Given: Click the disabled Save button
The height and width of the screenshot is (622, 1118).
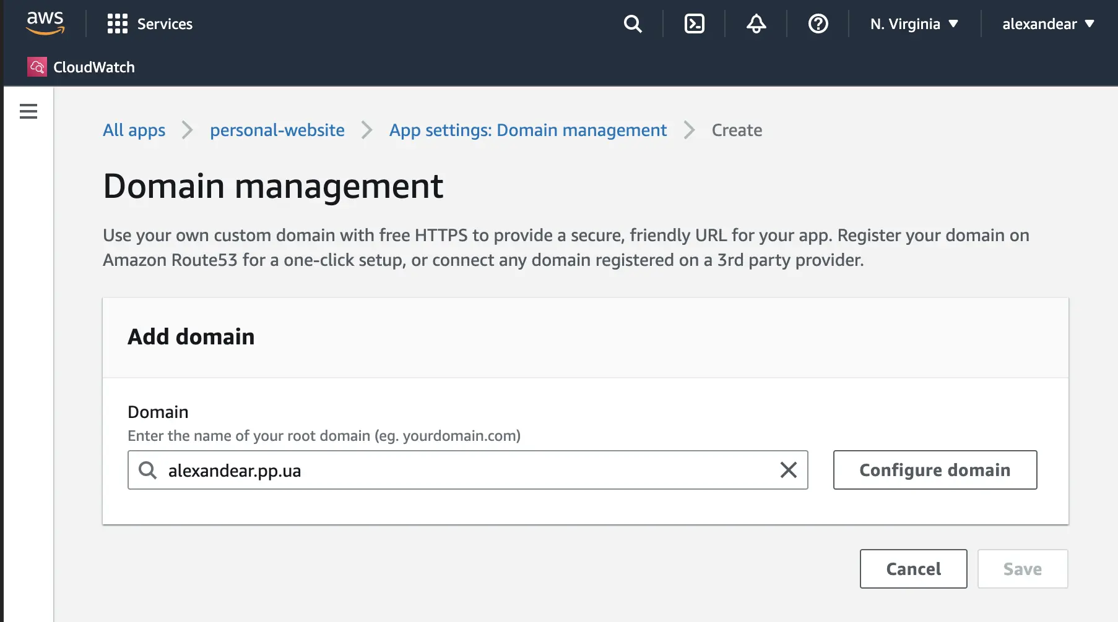Looking at the screenshot, I should pos(1022,569).
